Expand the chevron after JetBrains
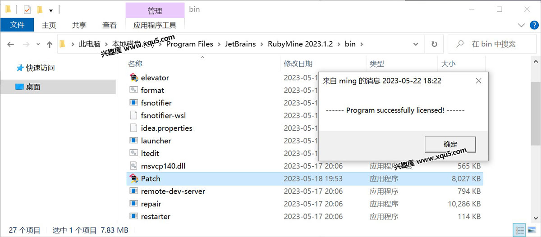The image size is (541, 237). pyautogui.click(x=262, y=44)
